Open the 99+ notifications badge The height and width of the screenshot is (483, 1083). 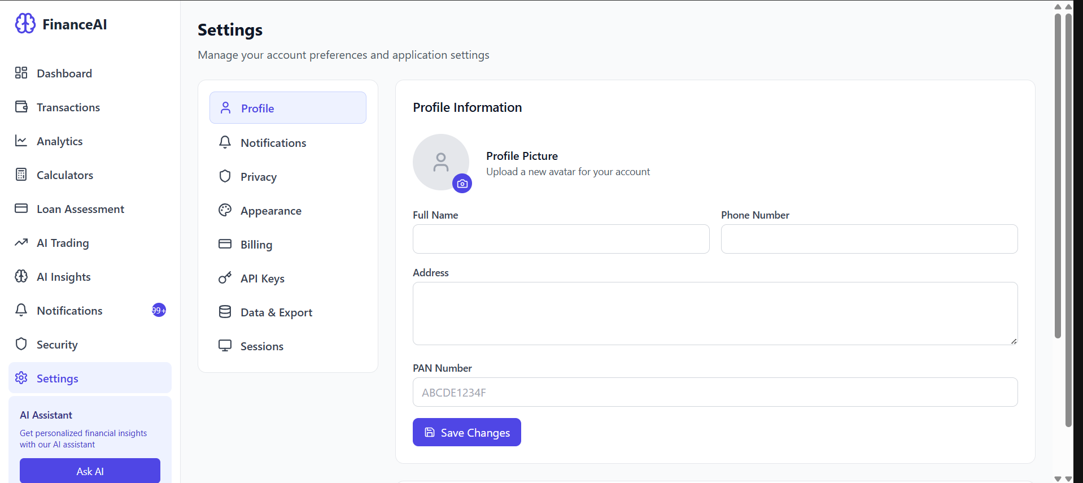[x=159, y=310]
